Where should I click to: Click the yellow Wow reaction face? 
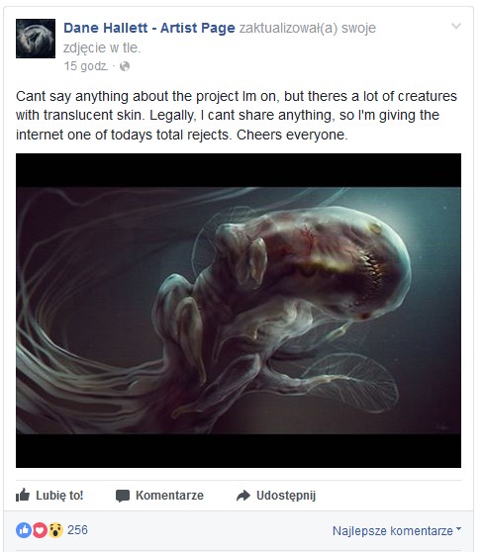[55, 530]
